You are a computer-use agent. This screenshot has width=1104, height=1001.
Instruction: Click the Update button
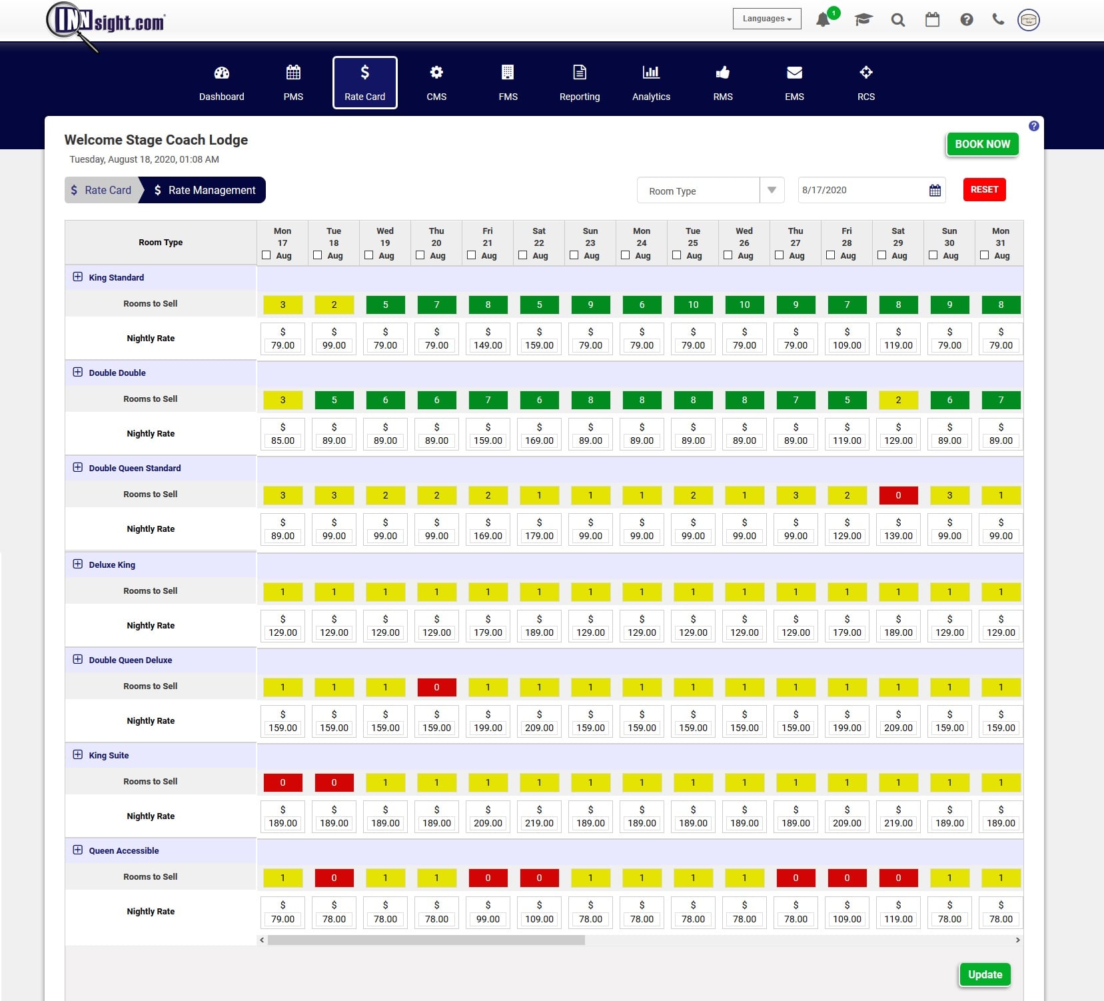[x=985, y=974]
